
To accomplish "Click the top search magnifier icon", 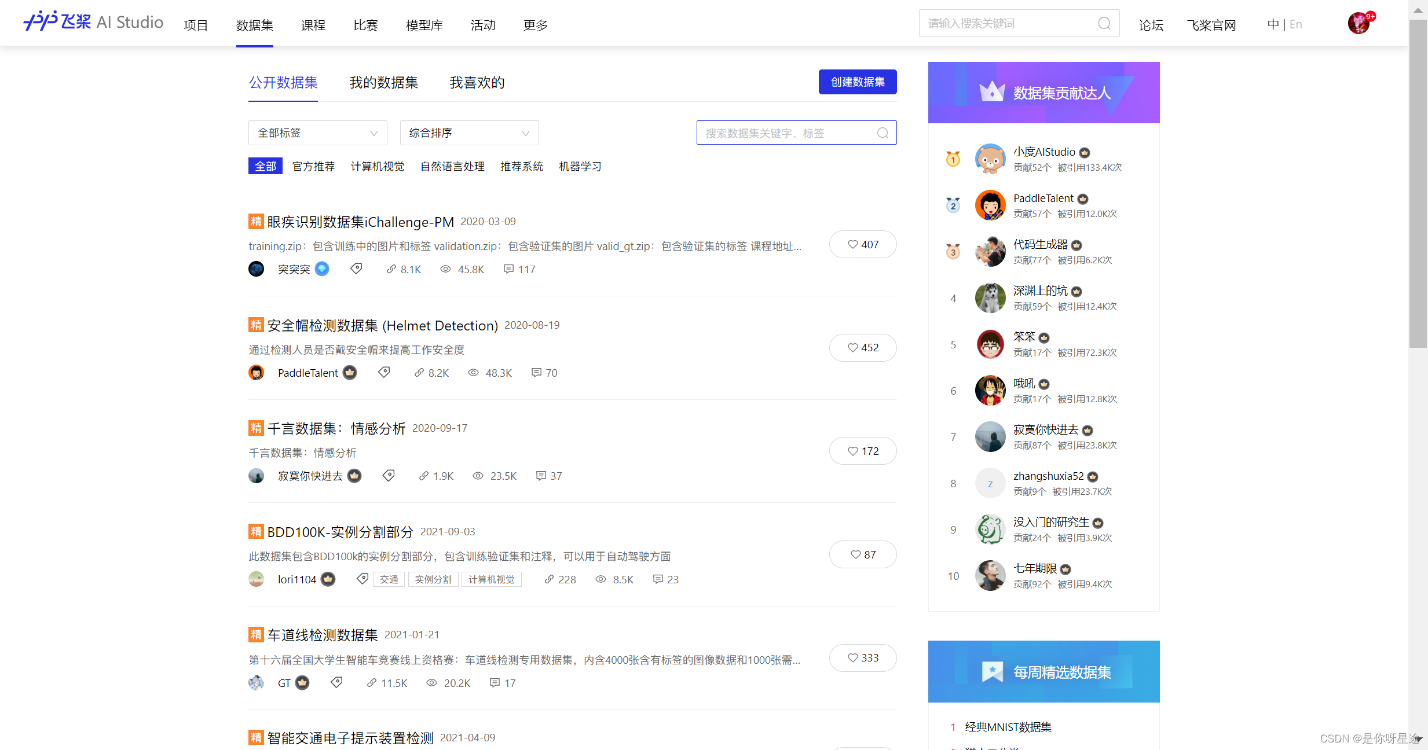I will click(1104, 24).
